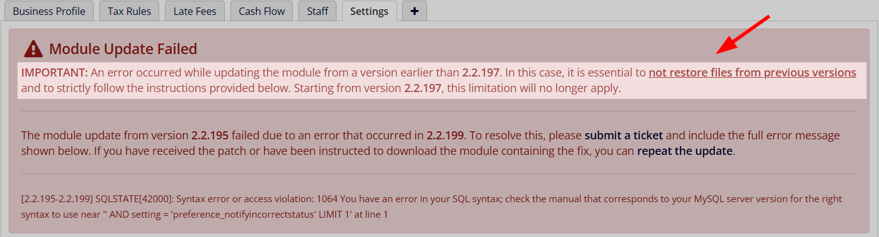Click the bold version 2.2.199 text
The image size is (879, 237).
point(447,135)
